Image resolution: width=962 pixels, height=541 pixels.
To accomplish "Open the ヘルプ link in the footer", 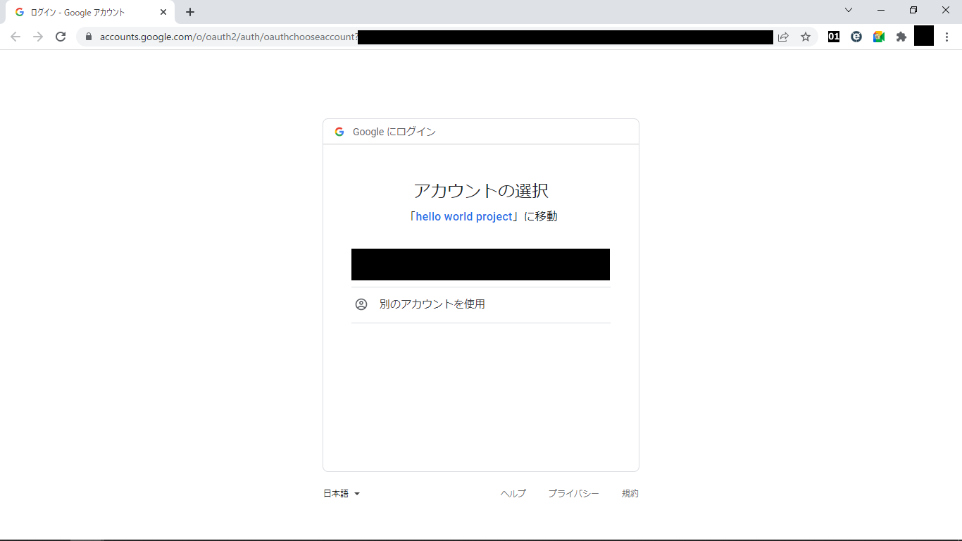I will (513, 494).
